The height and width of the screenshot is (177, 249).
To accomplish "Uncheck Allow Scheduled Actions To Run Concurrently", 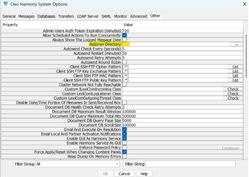I will point(124,35).
